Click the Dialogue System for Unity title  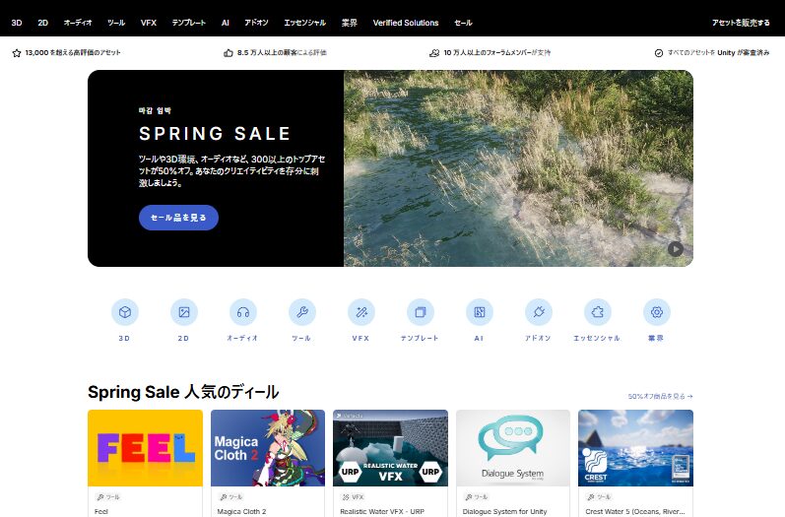point(504,511)
